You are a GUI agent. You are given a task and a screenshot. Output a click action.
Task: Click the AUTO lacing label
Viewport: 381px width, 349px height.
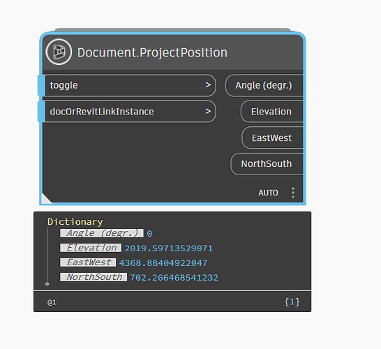[268, 193]
